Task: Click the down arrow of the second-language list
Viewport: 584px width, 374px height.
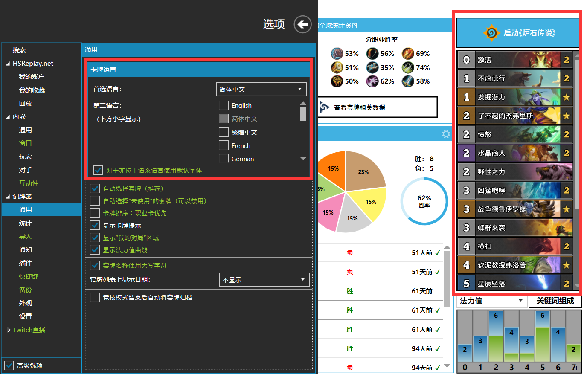Action: 303,159
